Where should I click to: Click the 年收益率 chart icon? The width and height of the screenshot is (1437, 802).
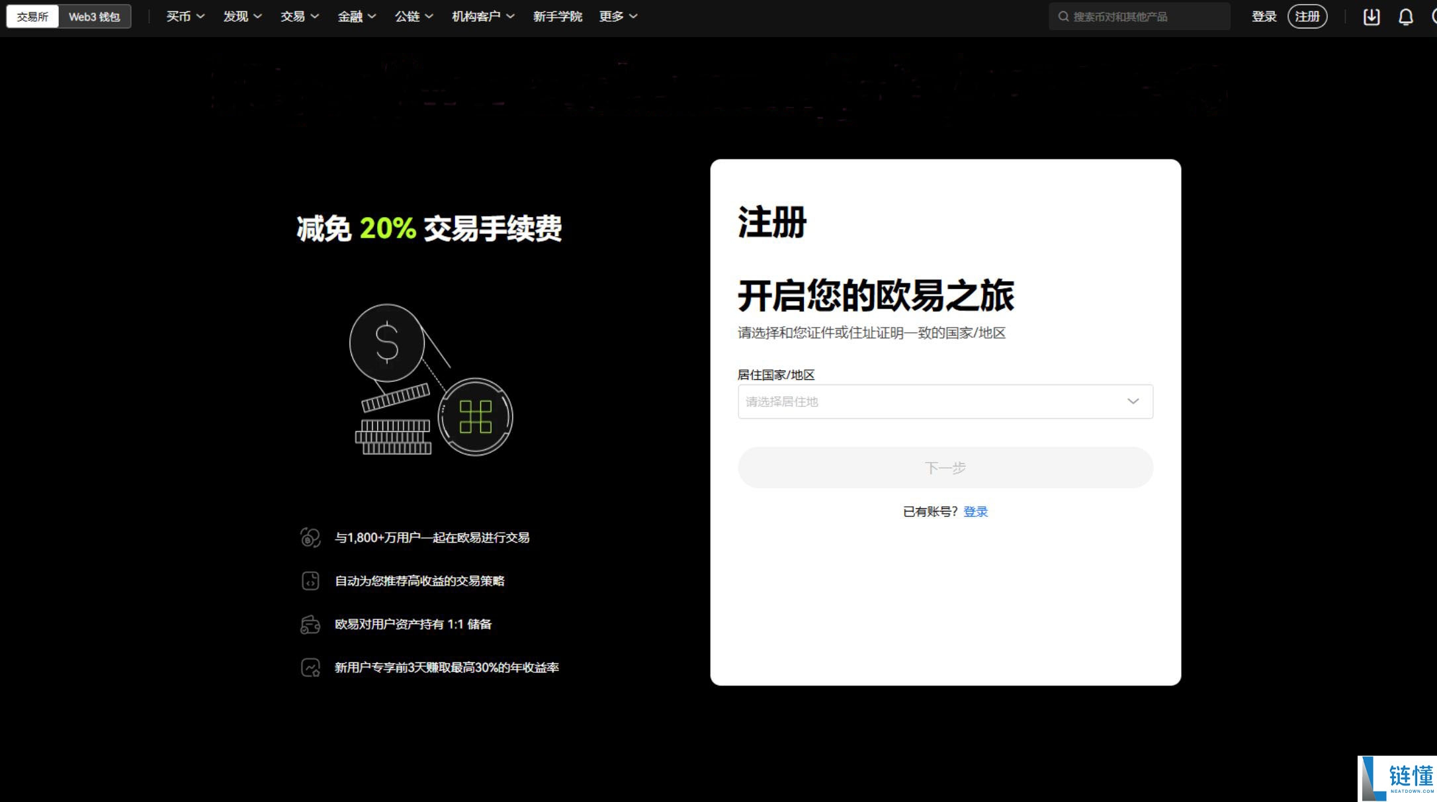pyautogui.click(x=309, y=667)
